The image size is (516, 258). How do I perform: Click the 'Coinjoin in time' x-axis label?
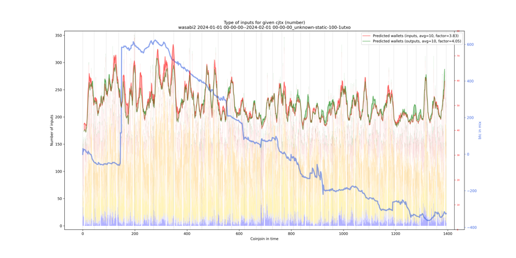[x=264, y=239]
